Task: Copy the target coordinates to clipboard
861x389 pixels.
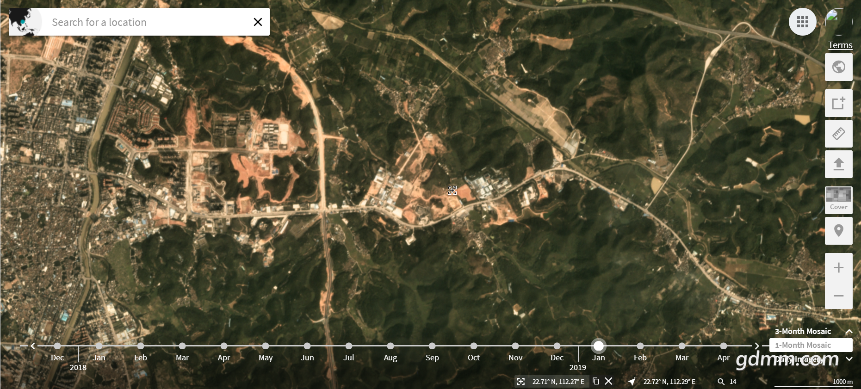Action: (596, 381)
